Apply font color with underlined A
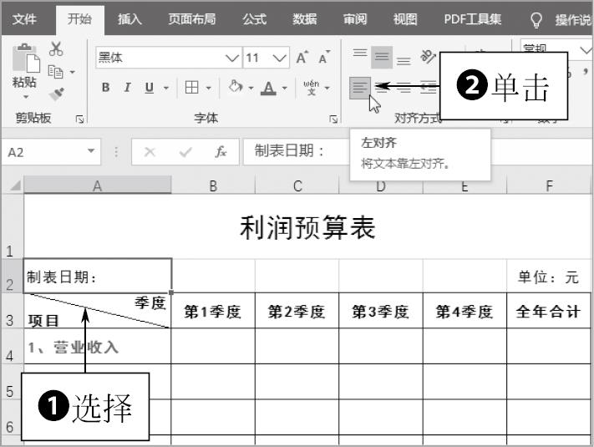This screenshot has width=594, height=447. 268,88
